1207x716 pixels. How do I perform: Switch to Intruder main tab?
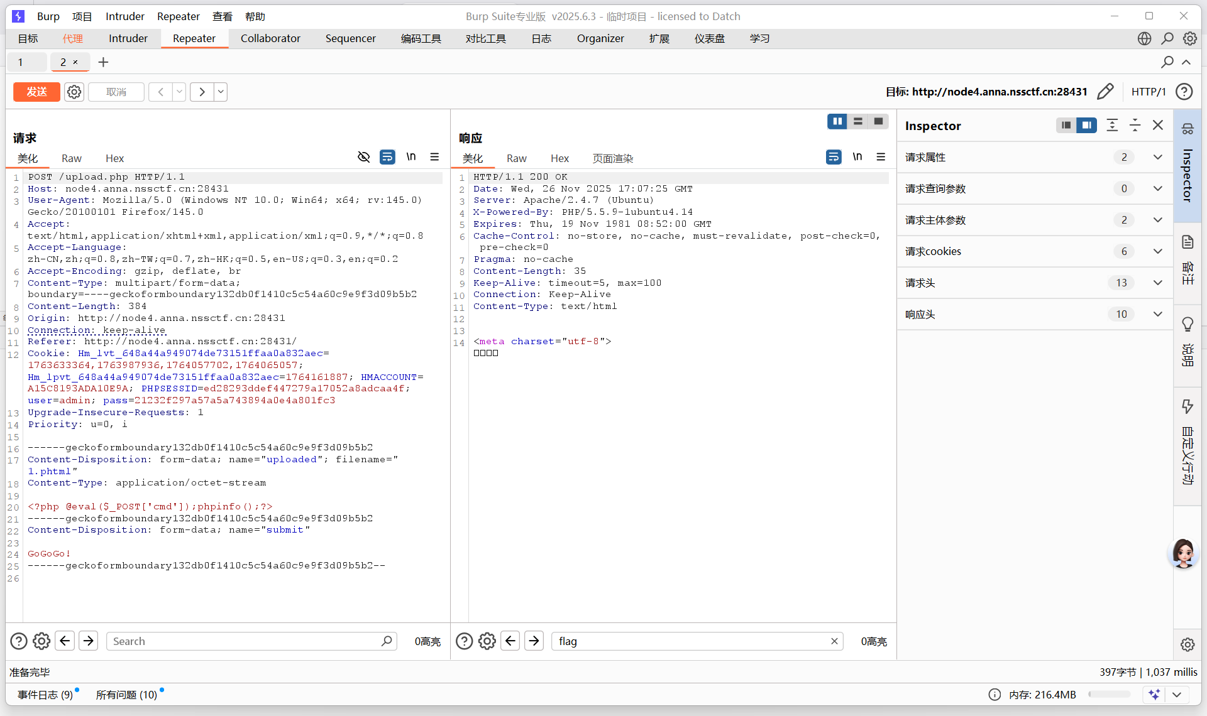click(128, 38)
